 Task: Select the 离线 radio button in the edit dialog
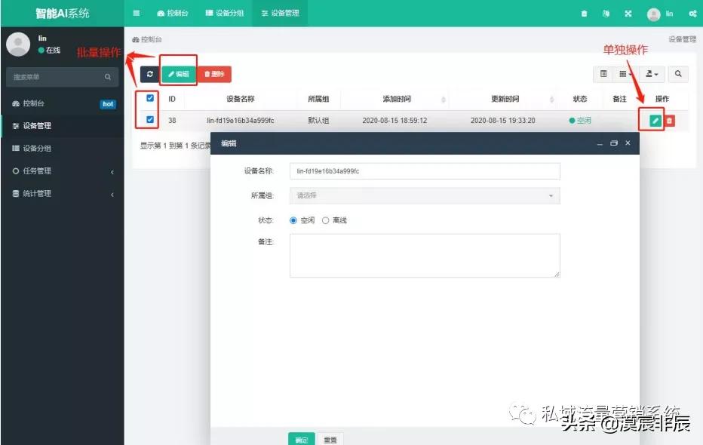[326, 221]
